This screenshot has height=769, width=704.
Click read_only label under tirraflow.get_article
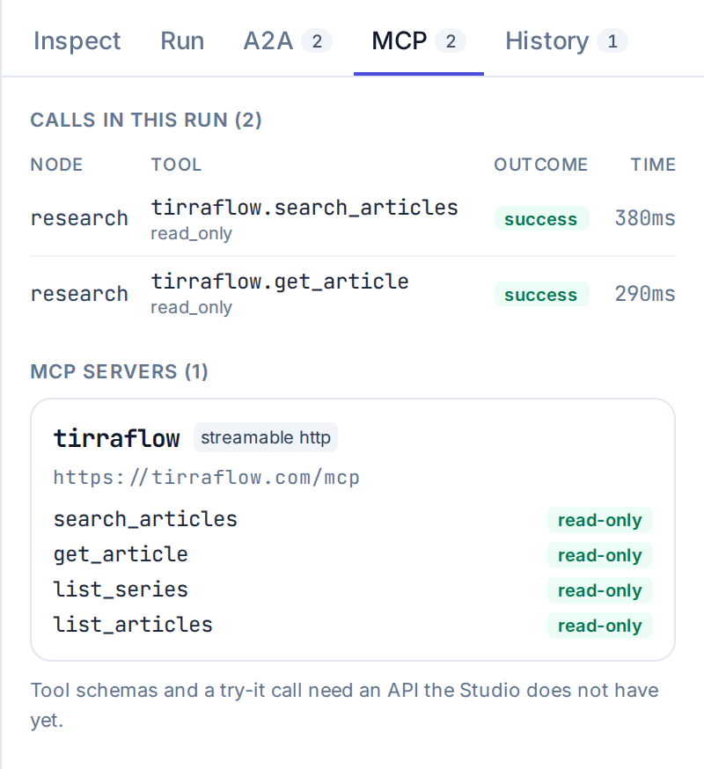pos(191,308)
